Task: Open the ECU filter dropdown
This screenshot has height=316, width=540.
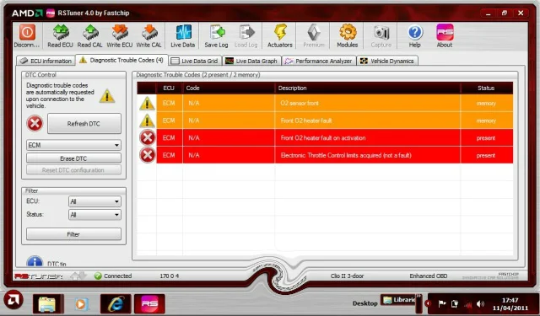Action: pyautogui.click(x=94, y=201)
